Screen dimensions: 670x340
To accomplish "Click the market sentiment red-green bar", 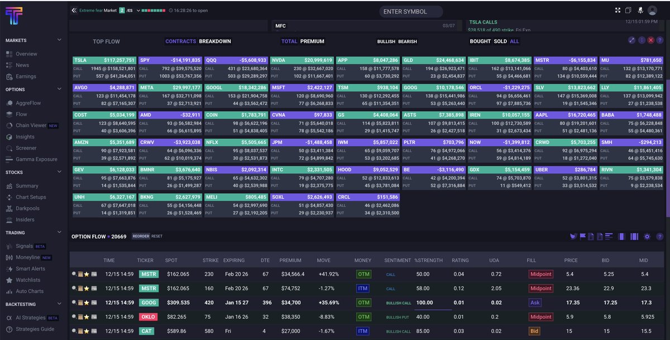I will tap(155, 10).
